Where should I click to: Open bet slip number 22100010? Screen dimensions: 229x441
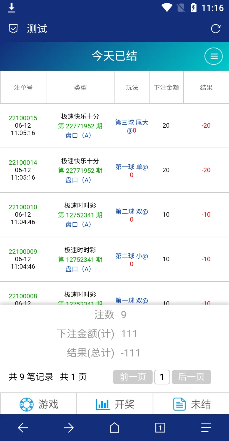click(23, 207)
